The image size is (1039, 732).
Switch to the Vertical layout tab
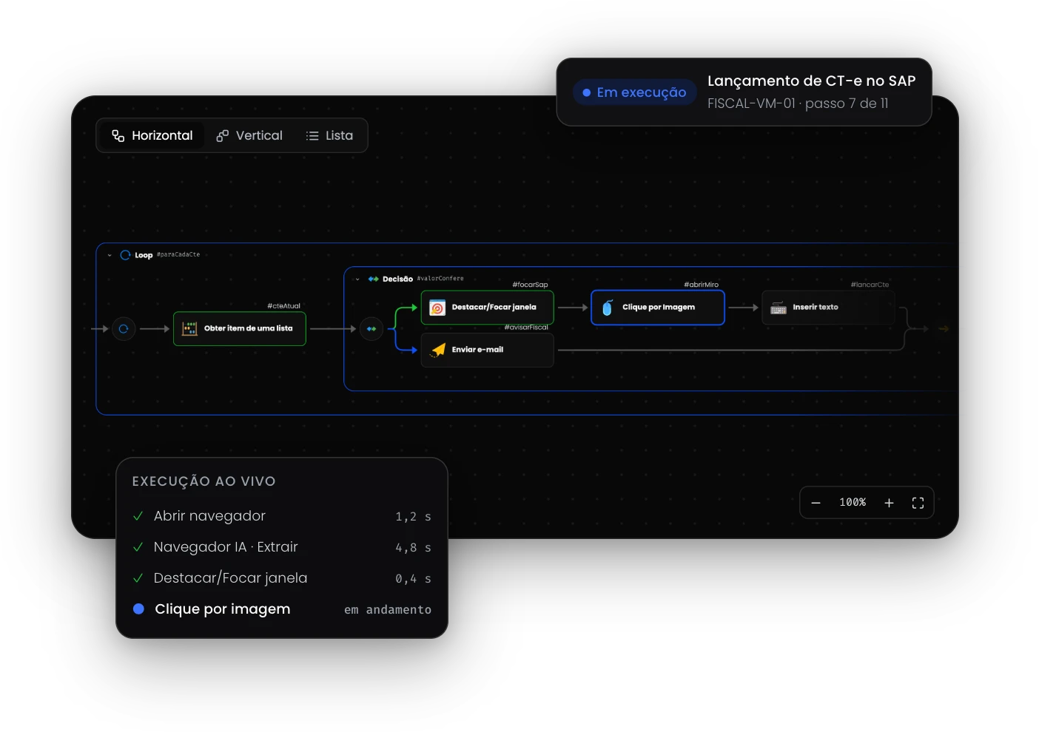pyautogui.click(x=249, y=135)
